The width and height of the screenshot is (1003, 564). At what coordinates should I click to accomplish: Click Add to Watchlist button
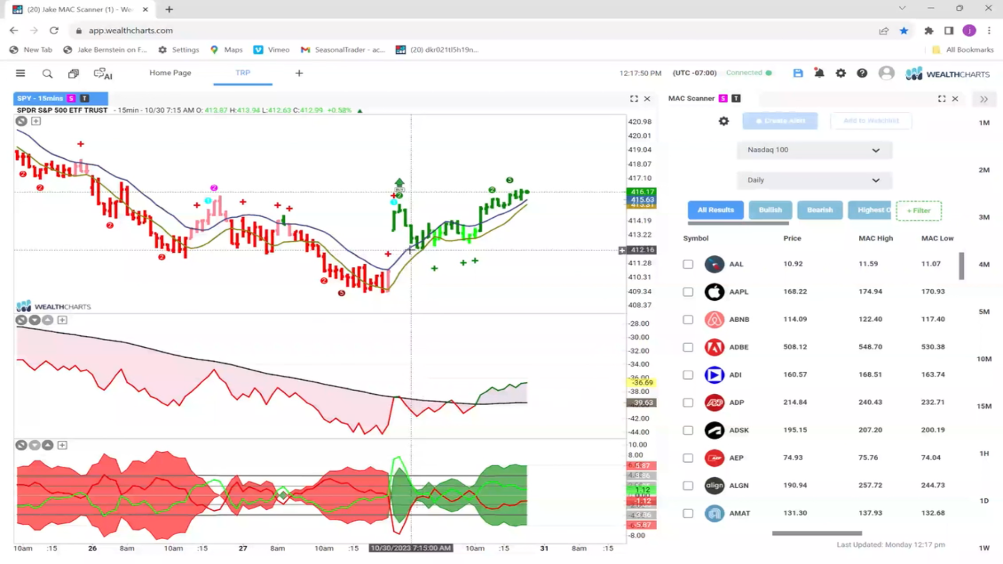click(x=871, y=121)
